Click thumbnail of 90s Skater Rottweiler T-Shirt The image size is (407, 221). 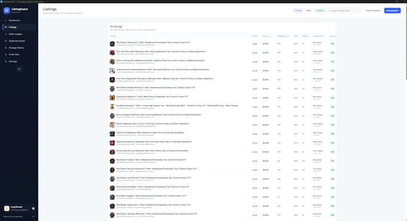click(112, 188)
